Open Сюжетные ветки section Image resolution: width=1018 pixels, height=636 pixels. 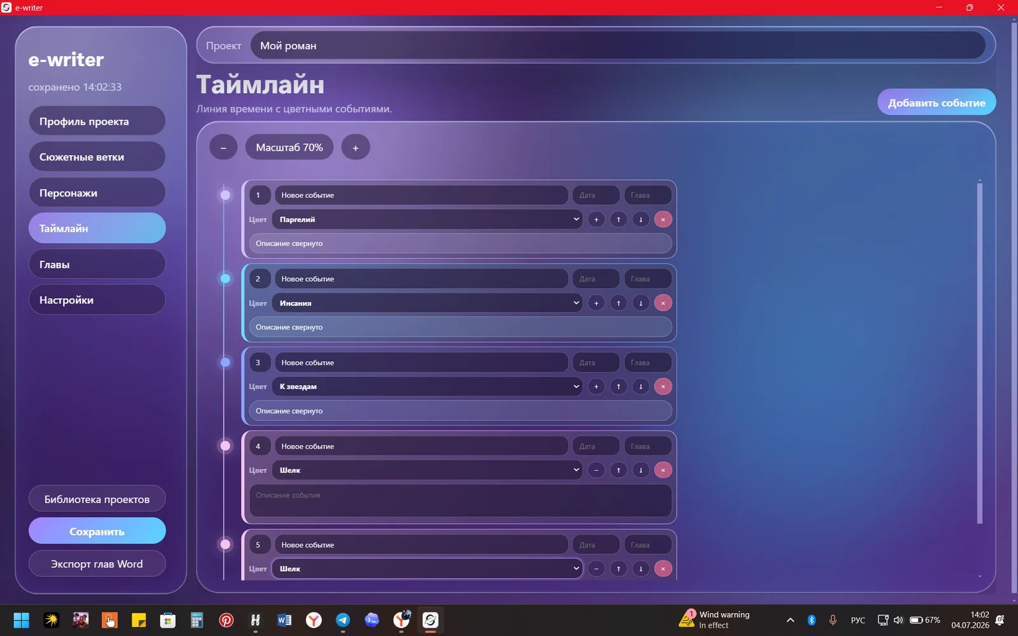pos(97,157)
